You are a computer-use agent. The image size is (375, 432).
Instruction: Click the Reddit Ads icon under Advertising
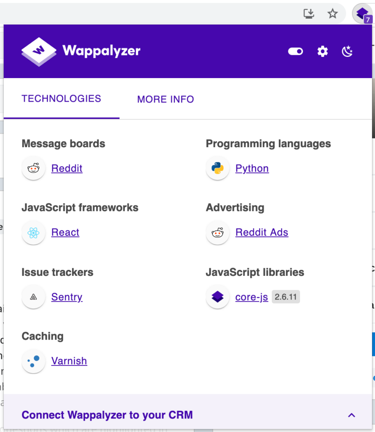(217, 233)
